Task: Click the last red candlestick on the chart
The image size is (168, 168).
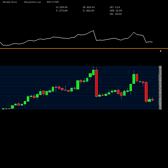Action: [x=153, y=100]
